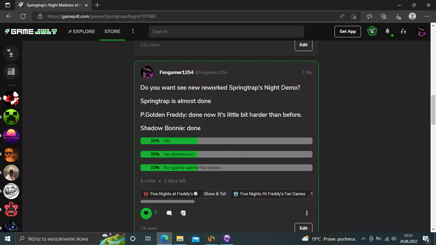Click Edit on the 74 views post
This screenshot has height=245, width=436.
[x=303, y=228]
